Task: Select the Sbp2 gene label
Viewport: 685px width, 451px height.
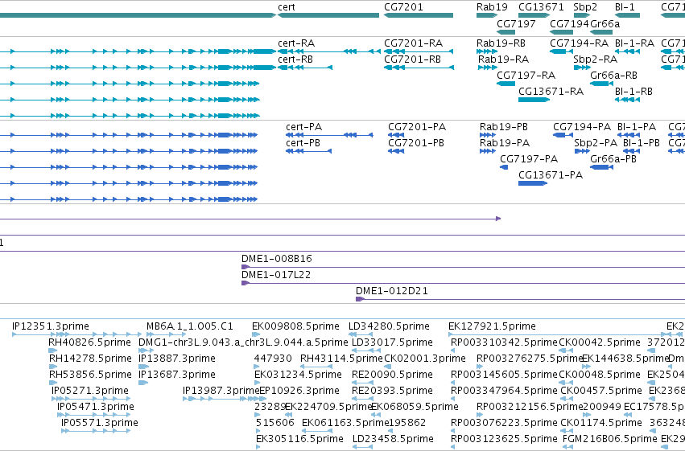Action: (585, 7)
